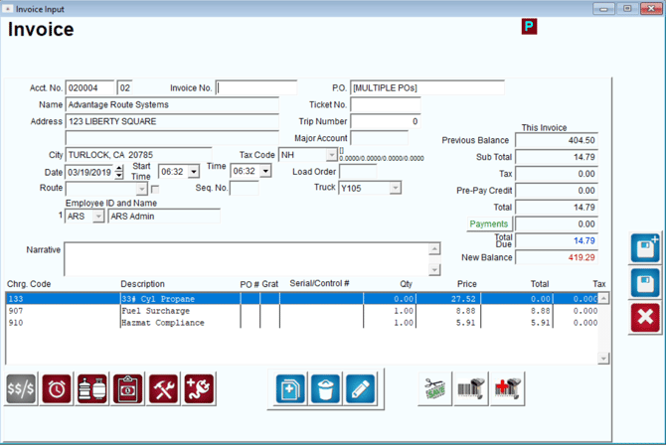Screen dimensions: 666x446
Task: Click the Ticket No. field
Action: tap(386, 105)
